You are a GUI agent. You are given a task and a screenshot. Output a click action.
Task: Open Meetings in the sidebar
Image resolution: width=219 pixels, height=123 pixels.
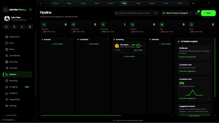coord(17,81)
